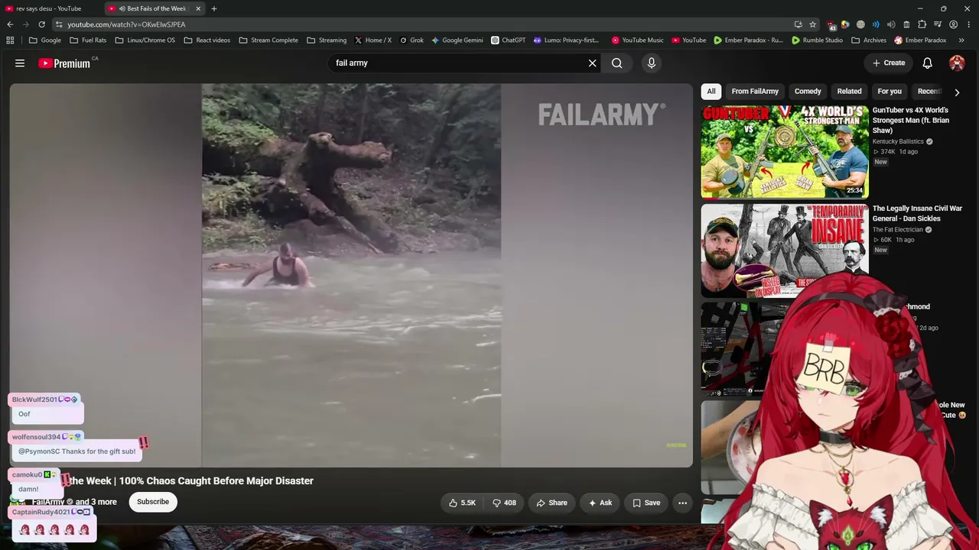Filter suggestions by Comedy
The height and width of the screenshot is (550, 979).
point(808,92)
